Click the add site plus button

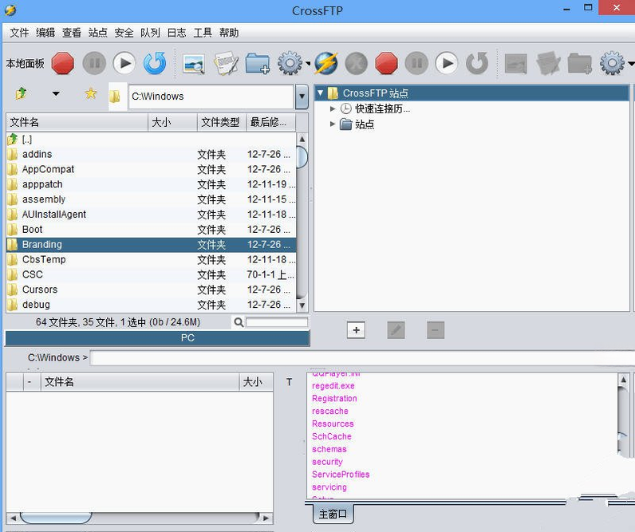tap(356, 330)
